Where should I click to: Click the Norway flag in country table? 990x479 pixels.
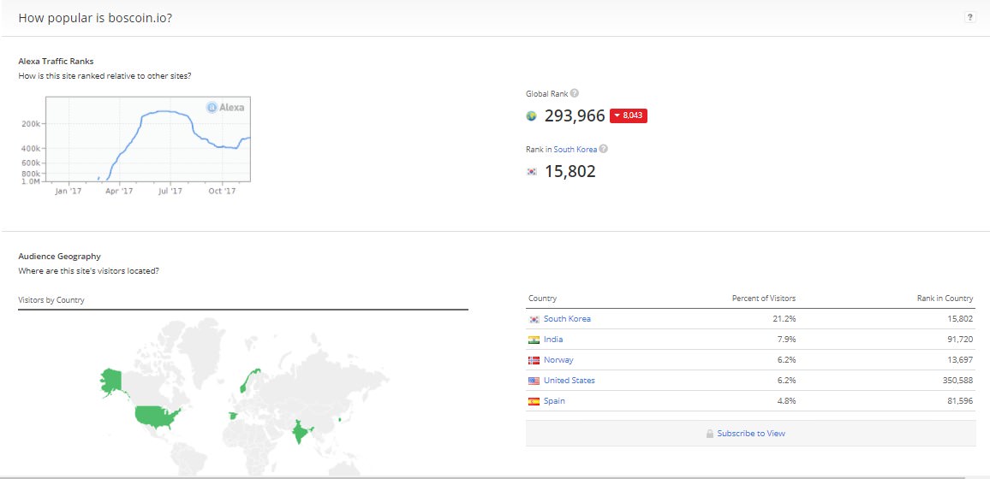pyautogui.click(x=534, y=360)
